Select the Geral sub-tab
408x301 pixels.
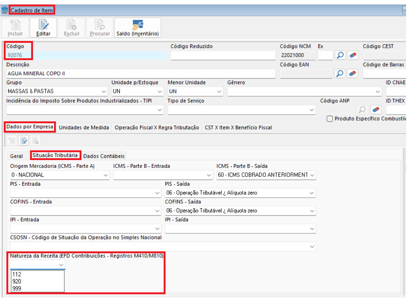[x=17, y=156]
